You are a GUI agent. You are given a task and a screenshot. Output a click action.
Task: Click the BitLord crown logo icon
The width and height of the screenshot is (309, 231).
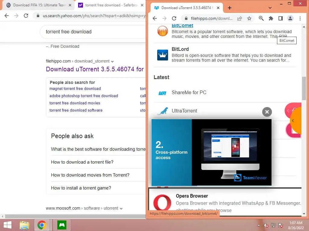click(x=163, y=55)
